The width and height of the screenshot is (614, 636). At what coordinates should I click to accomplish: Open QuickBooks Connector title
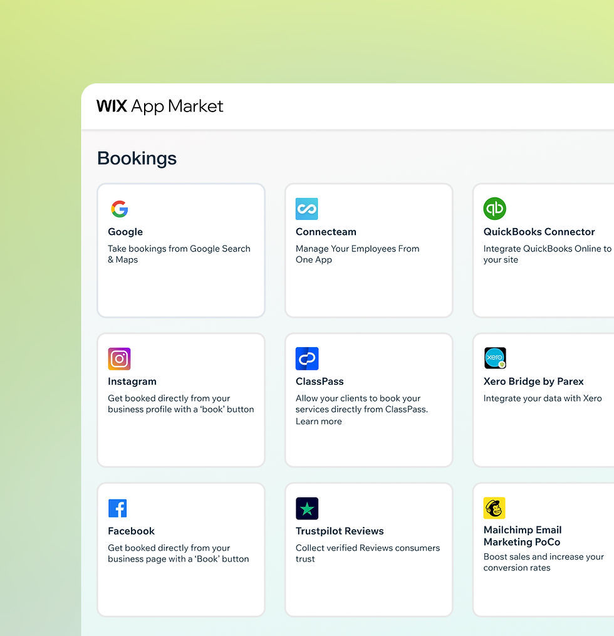(x=539, y=232)
